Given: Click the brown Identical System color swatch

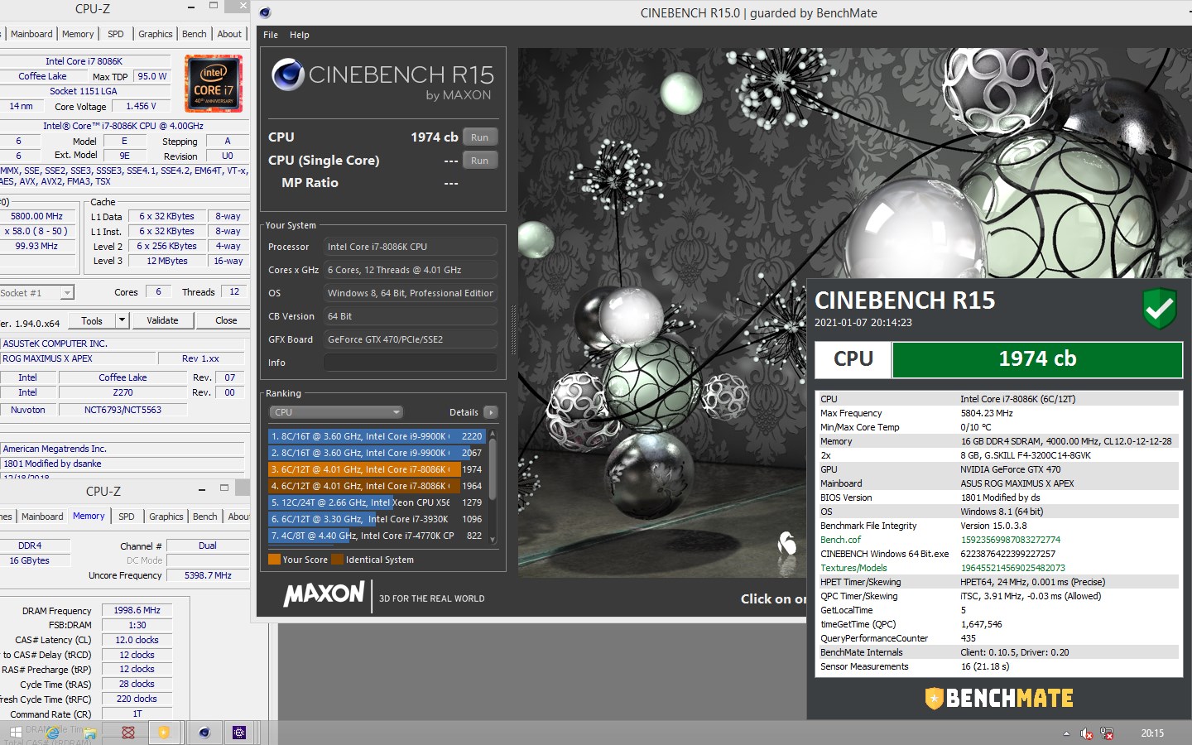Looking at the screenshot, I should 337,560.
